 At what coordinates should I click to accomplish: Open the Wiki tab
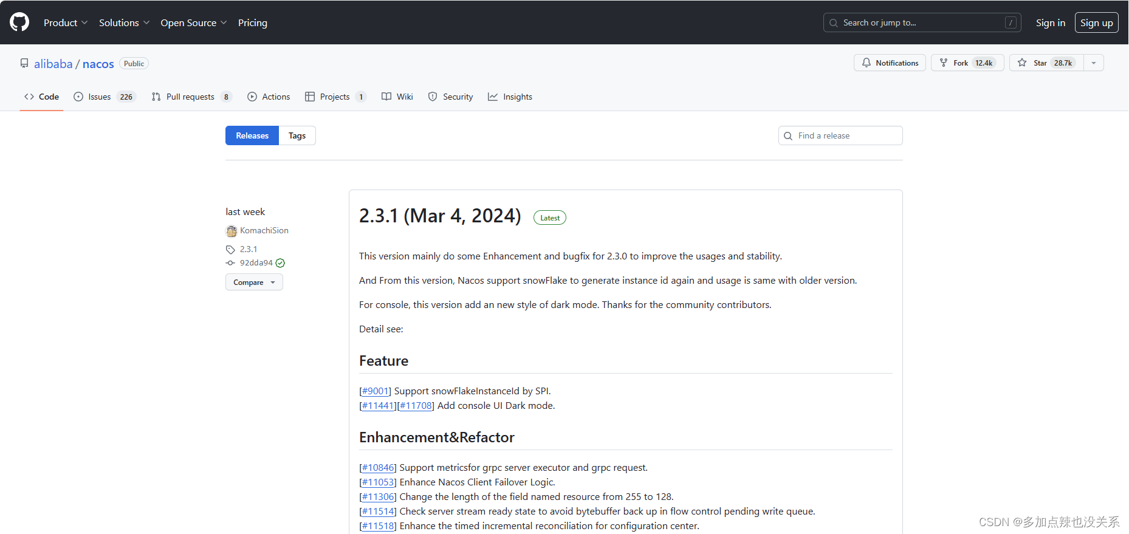[x=397, y=97]
